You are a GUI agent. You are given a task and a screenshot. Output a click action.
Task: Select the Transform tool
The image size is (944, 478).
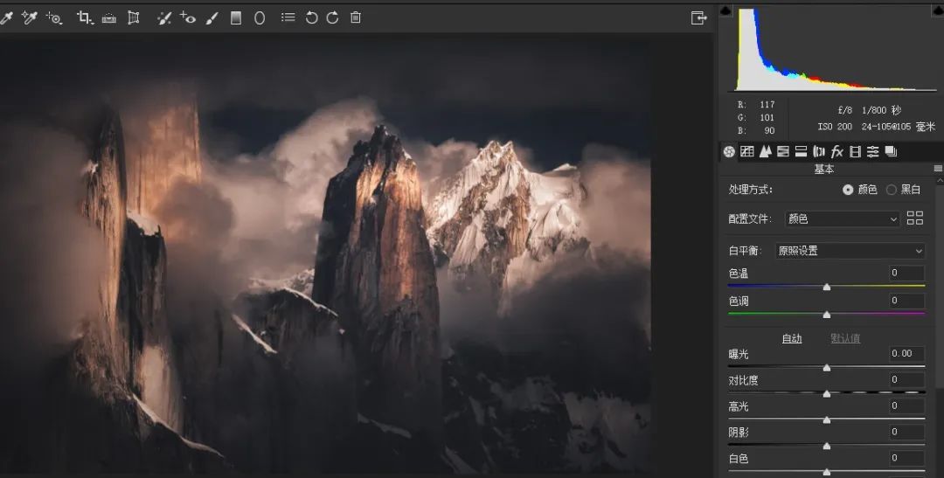tap(134, 18)
